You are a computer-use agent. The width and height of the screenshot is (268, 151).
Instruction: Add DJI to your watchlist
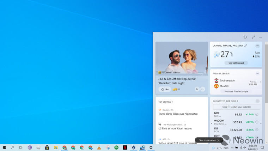point(257,129)
